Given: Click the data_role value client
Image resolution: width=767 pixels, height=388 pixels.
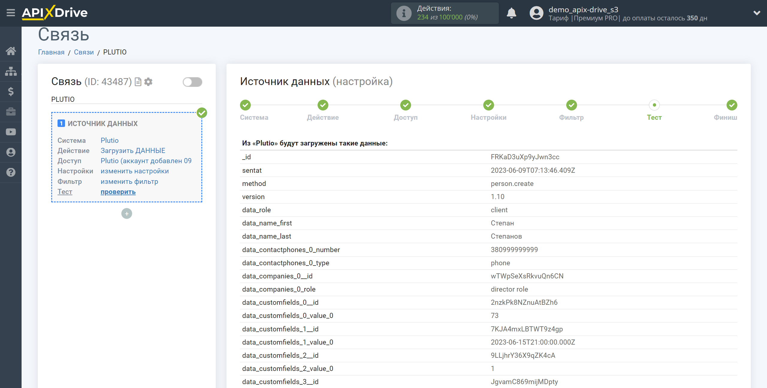Looking at the screenshot, I should (x=499, y=210).
